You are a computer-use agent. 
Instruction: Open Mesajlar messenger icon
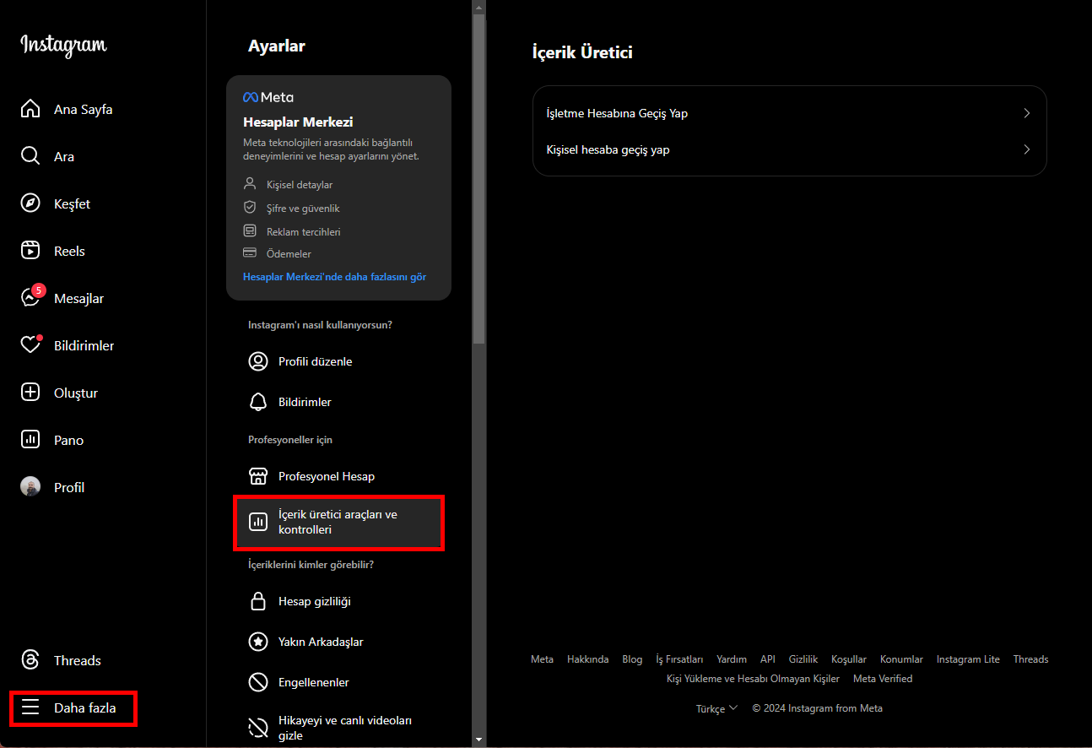(30, 298)
